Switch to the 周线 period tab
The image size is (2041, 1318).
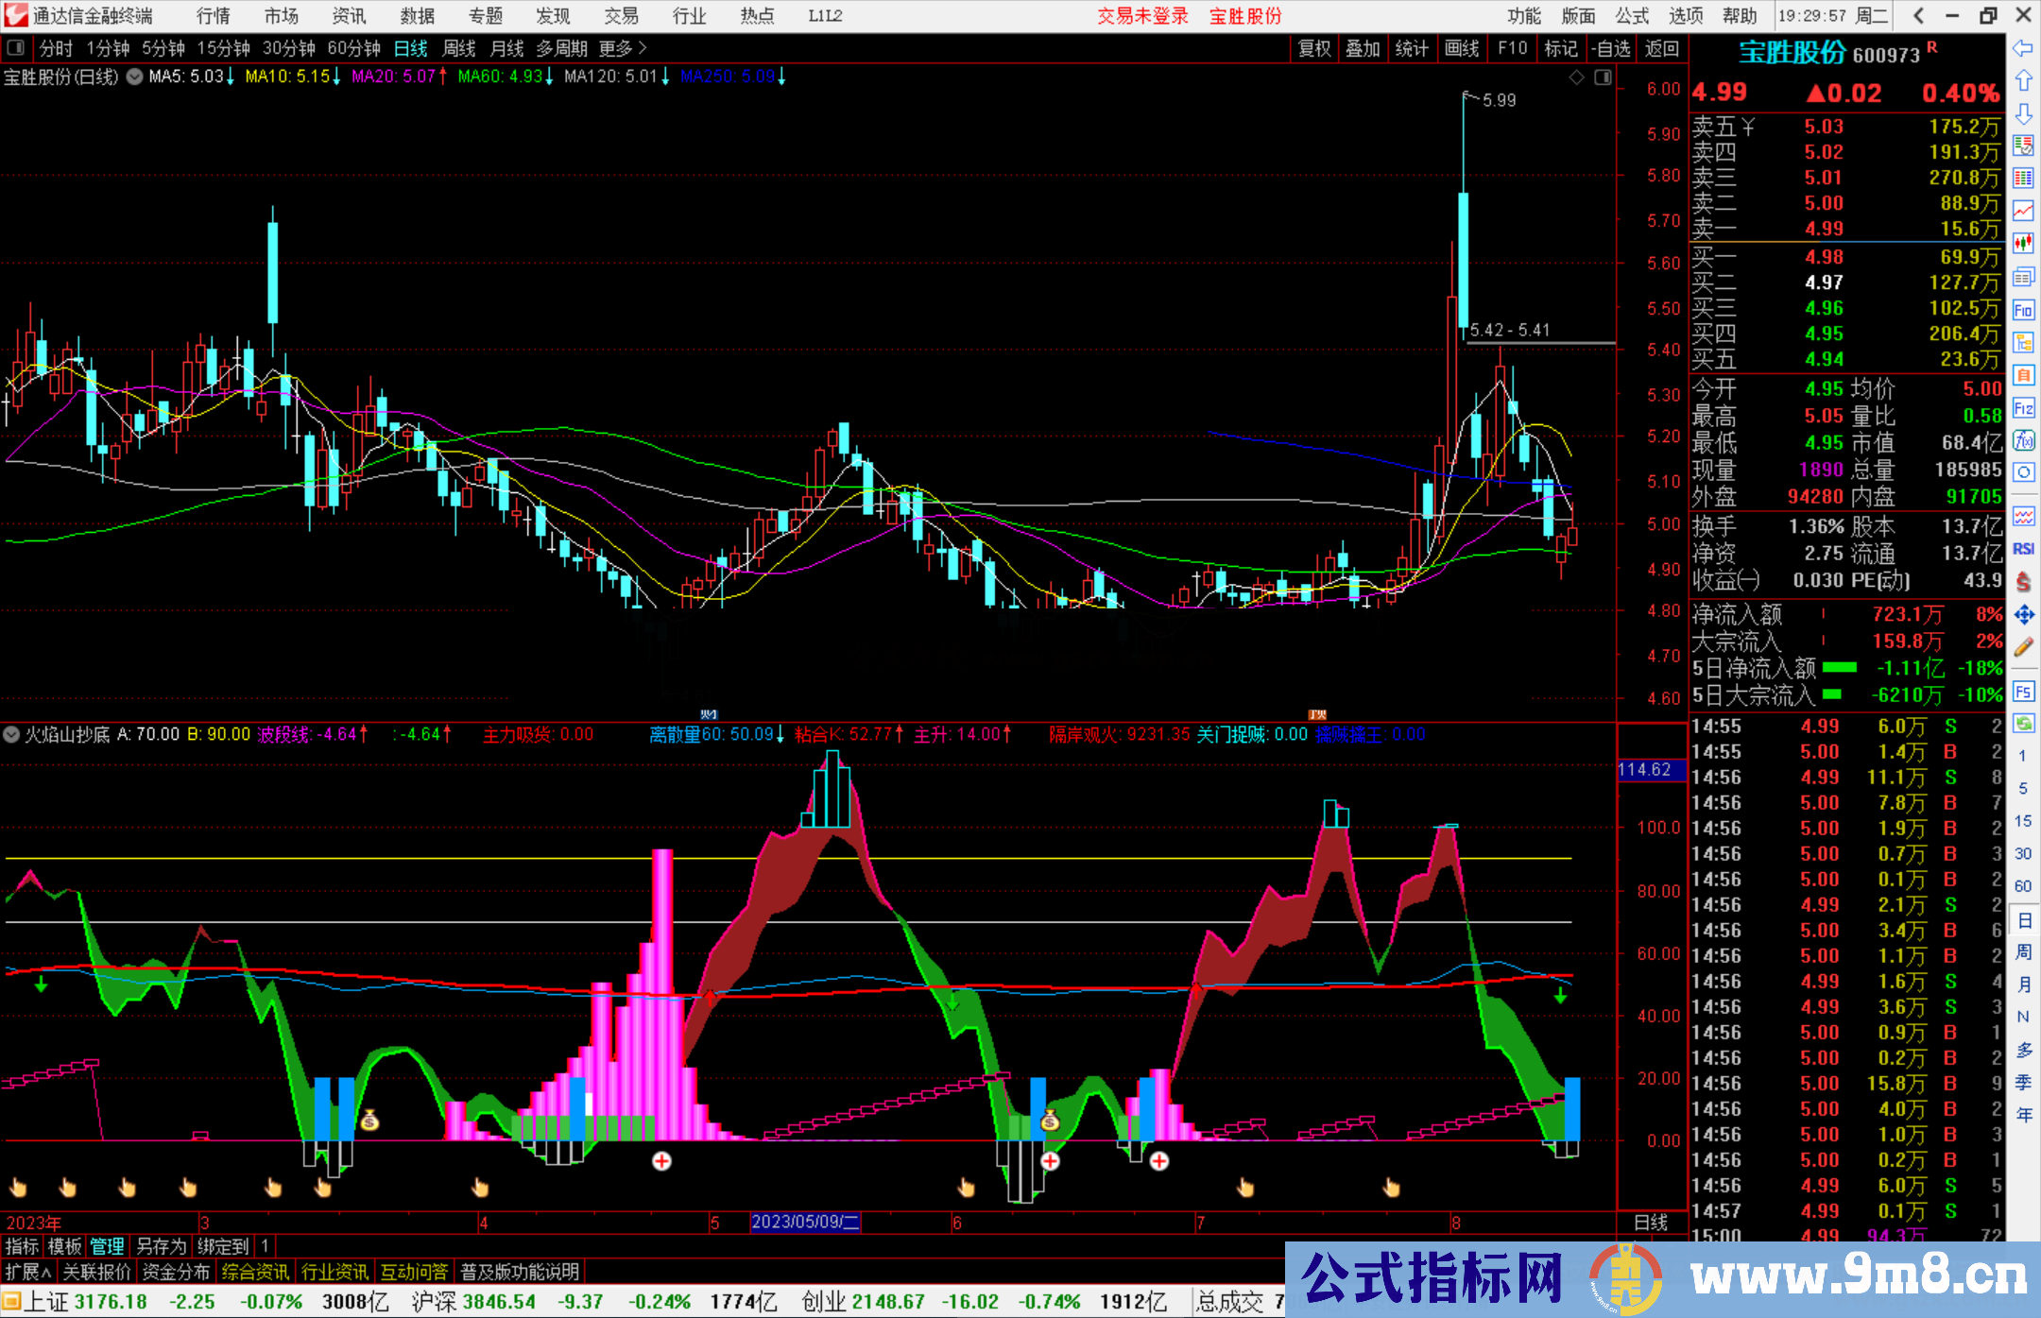pyautogui.click(x=459, y=48)
